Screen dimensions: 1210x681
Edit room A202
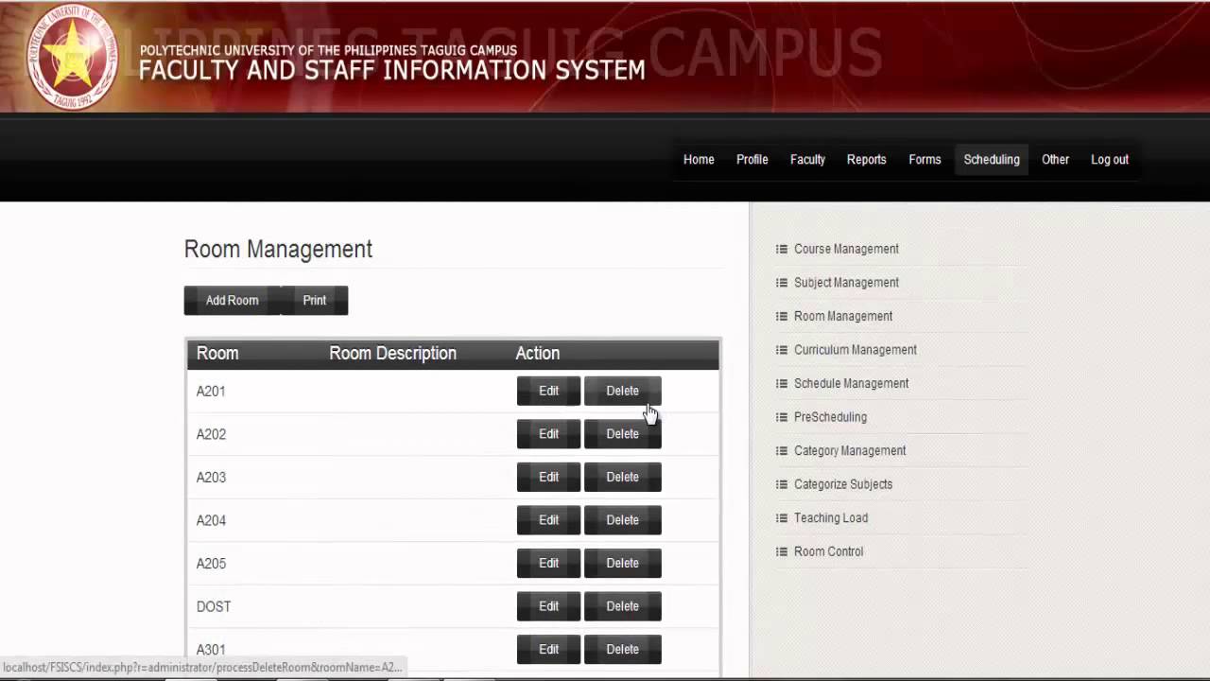pyautogui.click(x=548, y=434)
